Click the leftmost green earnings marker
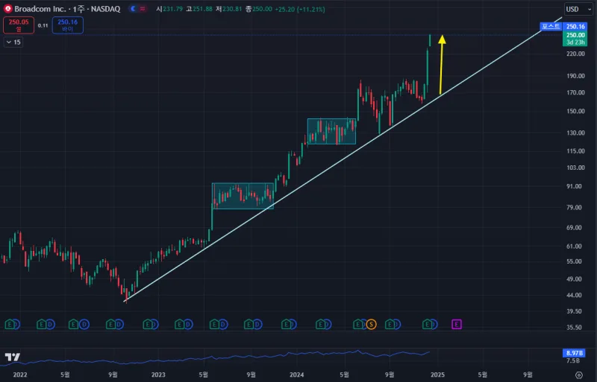Viewport: 597px width, 382px height. click(x=10, y=324)
